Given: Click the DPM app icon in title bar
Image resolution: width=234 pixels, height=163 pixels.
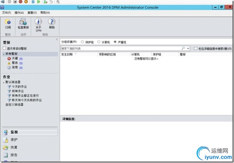Looking at the screenshot, I should tap(2, 7).
